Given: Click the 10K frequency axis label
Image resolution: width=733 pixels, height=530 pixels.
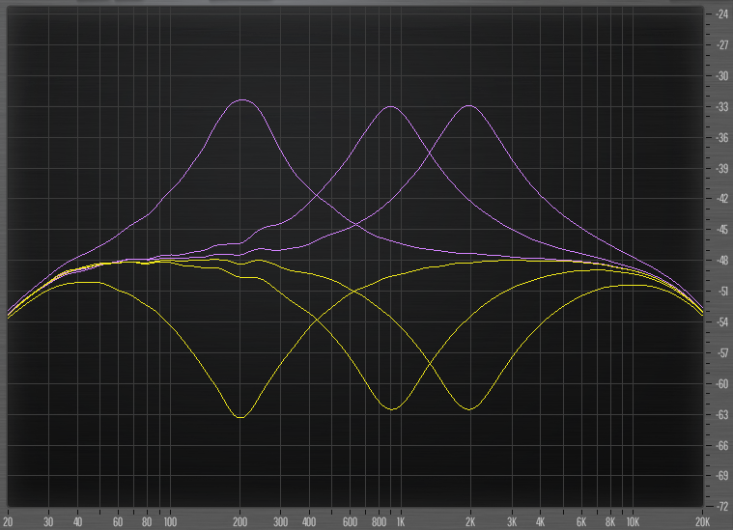Looking at the screenshot, I should (x=633, y=522).
